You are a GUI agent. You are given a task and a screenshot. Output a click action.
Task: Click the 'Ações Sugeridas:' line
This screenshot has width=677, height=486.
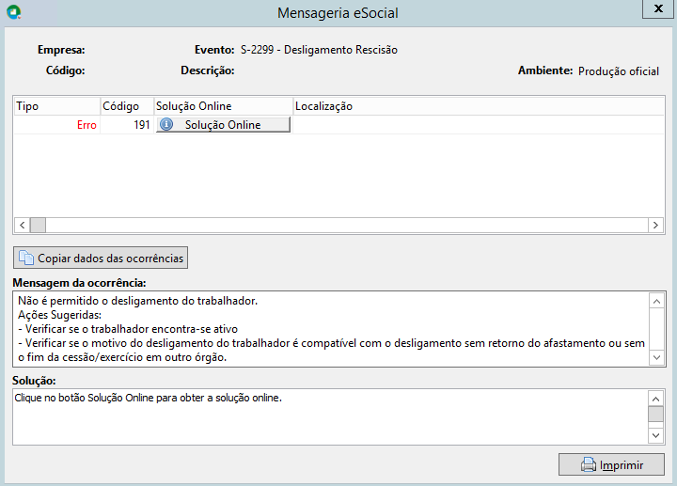(x=59, y=315)
